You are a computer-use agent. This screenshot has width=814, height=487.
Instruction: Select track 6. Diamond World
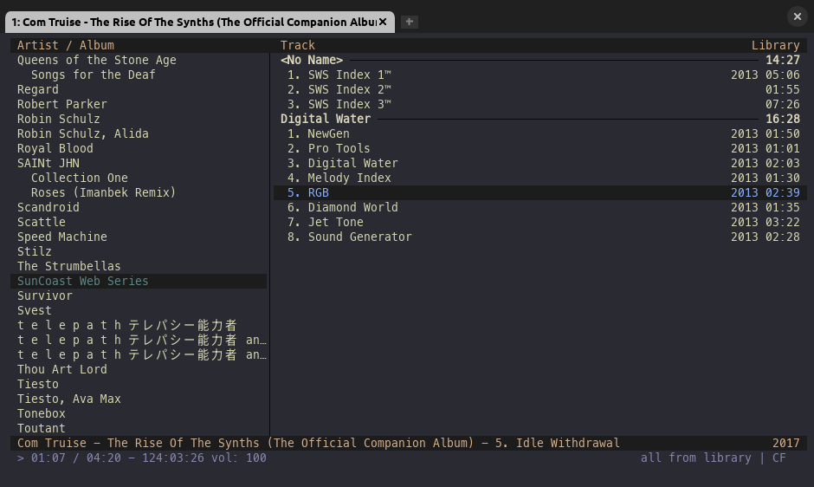coord(539,207)
